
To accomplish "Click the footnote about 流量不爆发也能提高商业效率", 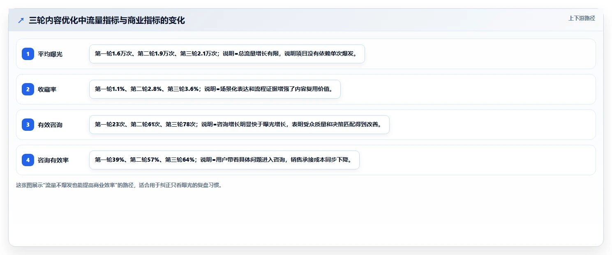I will 119,185.
